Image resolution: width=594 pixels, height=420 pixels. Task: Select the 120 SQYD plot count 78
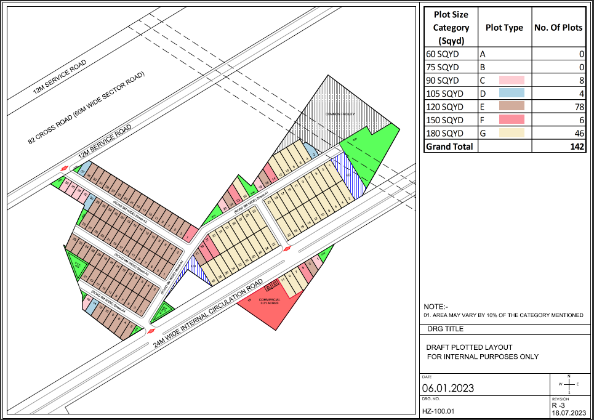[x=578, y=107]
